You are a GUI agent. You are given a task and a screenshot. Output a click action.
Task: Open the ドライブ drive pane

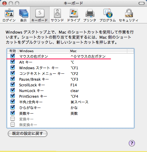point(73,15)
